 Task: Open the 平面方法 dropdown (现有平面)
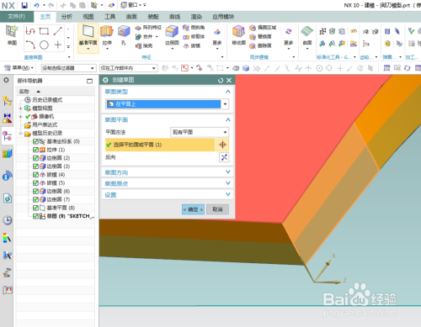click(200, 132)
